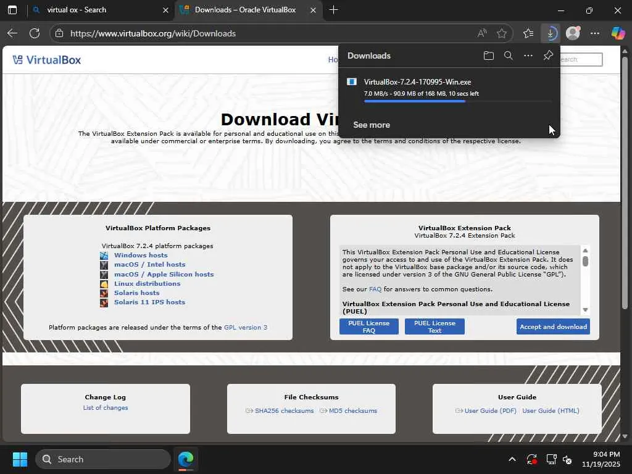Click the page vertical scrollbar thumb

tap(625, 183)
